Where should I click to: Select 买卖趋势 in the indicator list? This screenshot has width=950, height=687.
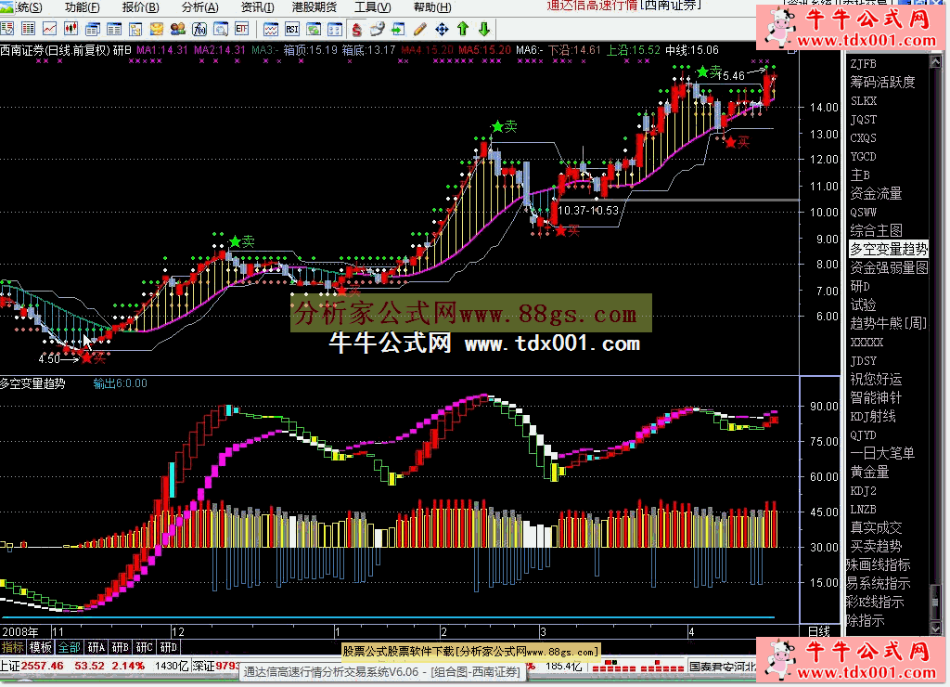pyautogui.click(x=876, y=546)
